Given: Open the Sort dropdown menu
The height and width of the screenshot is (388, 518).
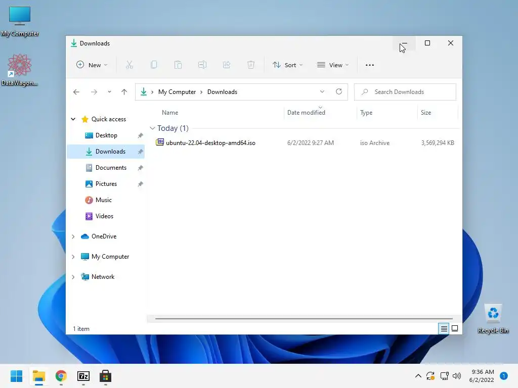Looking at the screenshot, I should click(x=287, y=65).
